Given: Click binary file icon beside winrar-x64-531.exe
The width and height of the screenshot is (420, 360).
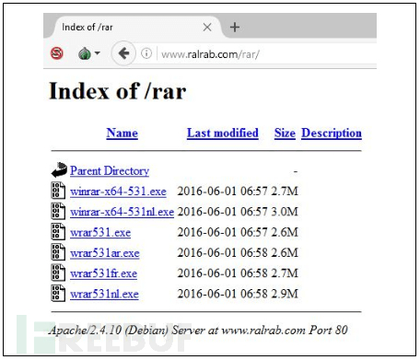Looking at the screenshot, I should pyautogui.click(x=58, y=191).
